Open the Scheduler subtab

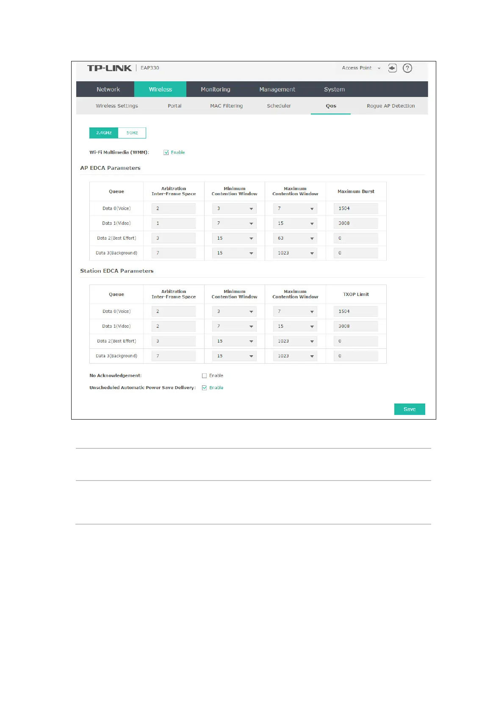[x=279, y=106]
